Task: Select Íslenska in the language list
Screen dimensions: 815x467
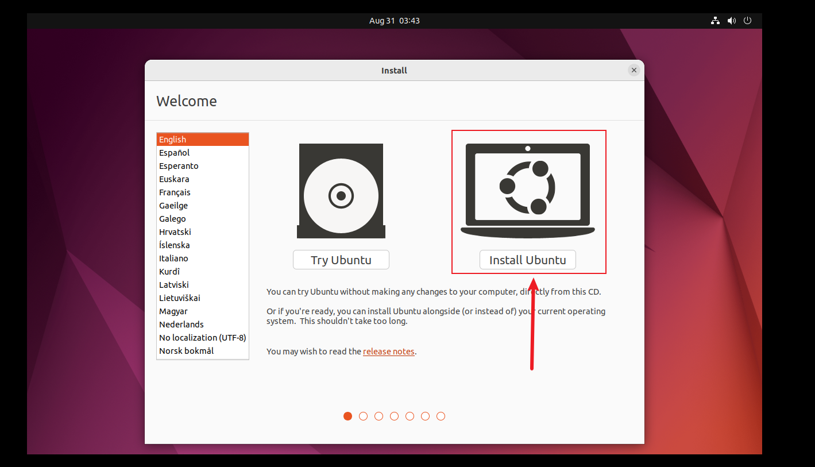Action: 203,245
